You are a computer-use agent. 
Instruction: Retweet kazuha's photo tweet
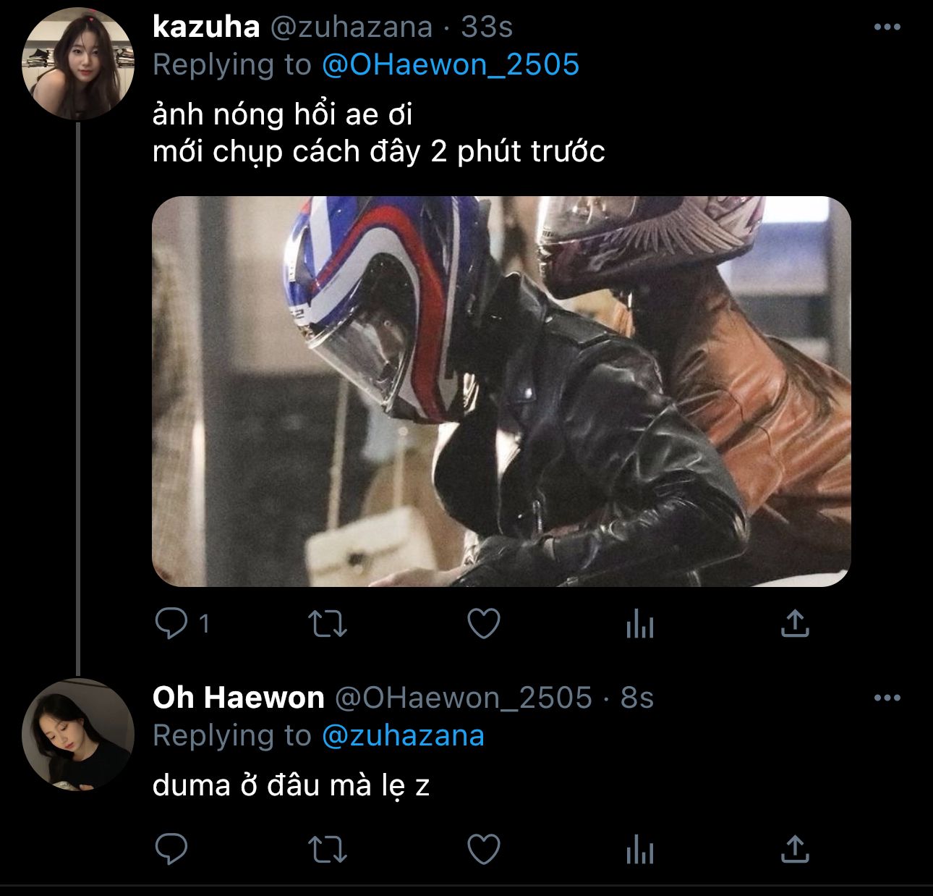pyautogui.click(x=327, y=623)
